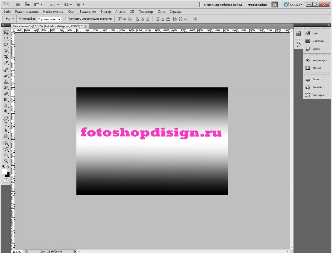Image resolution: width=332 pixels, height=253 pixels.
Task: Select the Gradient tool
Action: click(x=6, y=100)
